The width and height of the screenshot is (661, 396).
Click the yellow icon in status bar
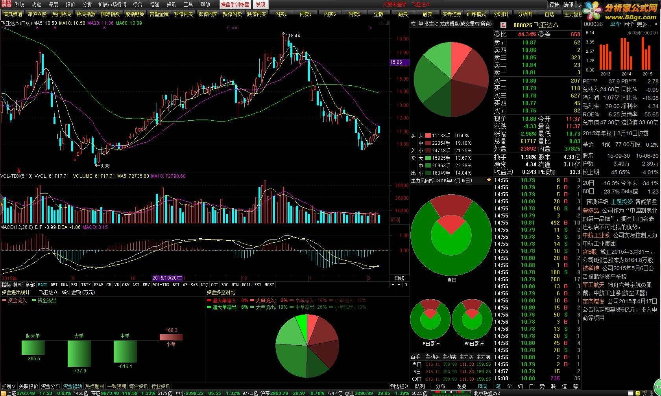point(637,393)
